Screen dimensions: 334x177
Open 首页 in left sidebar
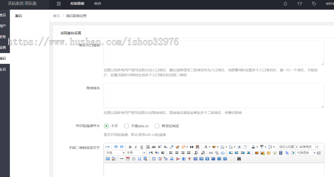click(3, 15)
